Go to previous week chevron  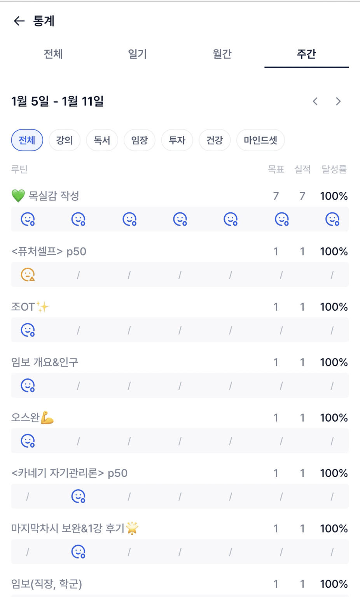(x=315, y=102)
